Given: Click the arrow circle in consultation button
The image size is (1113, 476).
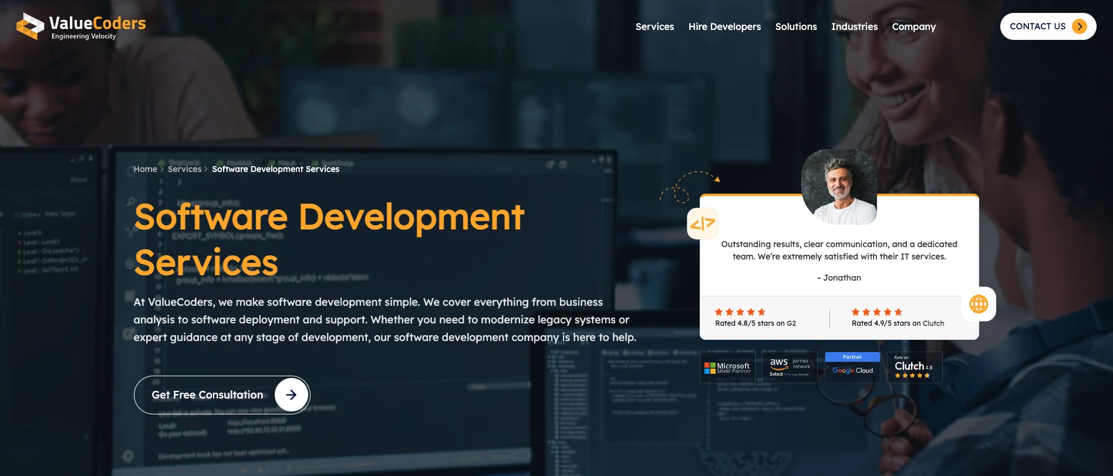Looking at the screenshot, I should [x=291, y=395].
